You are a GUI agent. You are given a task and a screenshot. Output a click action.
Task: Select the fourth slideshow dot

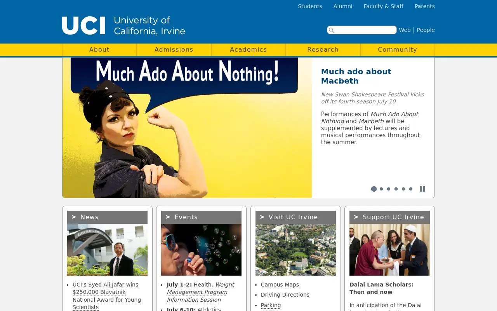(396, 189)
